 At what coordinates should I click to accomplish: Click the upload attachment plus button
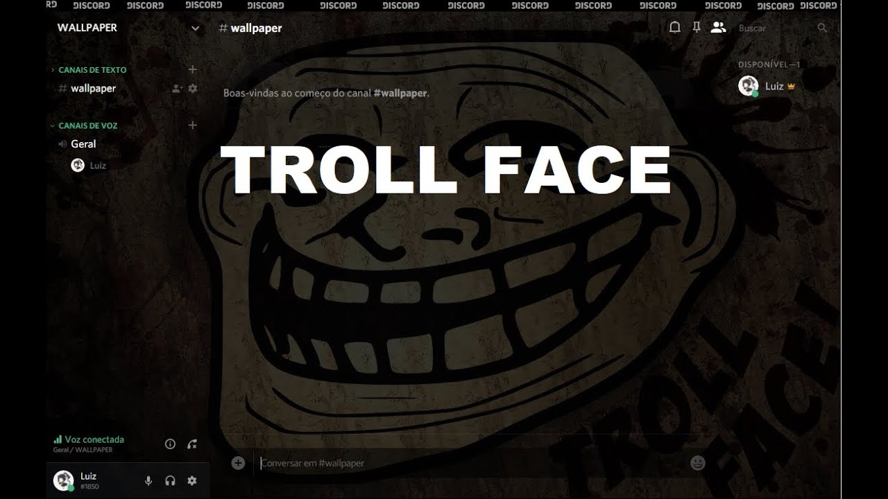coord(238,463)
